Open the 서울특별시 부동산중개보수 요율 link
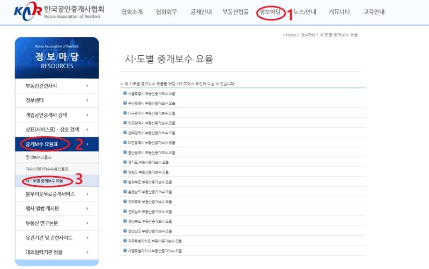 [x=151, y=93]
